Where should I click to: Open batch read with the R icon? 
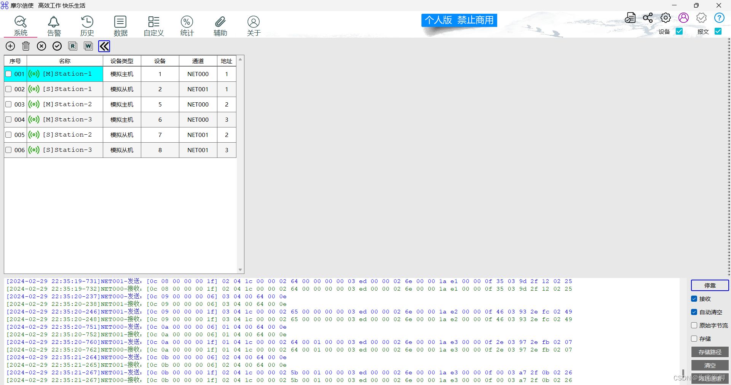click(x=73, y=46)
